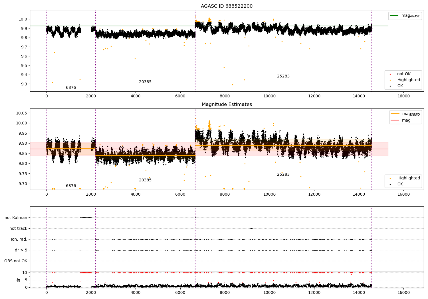Image resolution: width=428 pixels, height=299 pixels.
Task: Click the 'Ion. rad.' row label
Action: point(19,239)
